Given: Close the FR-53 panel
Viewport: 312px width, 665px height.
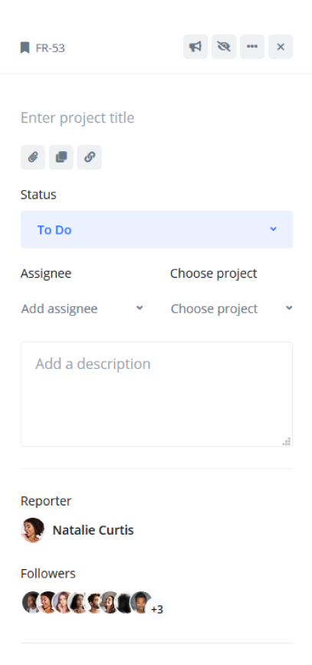Looking at the screenshot, I should click(x=281, y=47).
